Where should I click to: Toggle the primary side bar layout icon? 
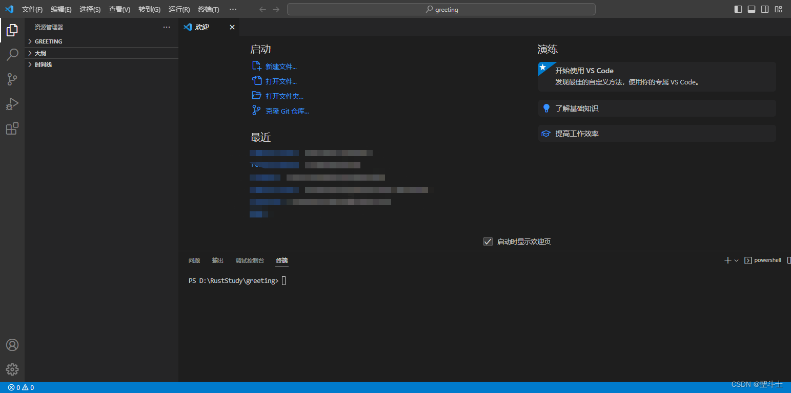click(x=738, y=9)
